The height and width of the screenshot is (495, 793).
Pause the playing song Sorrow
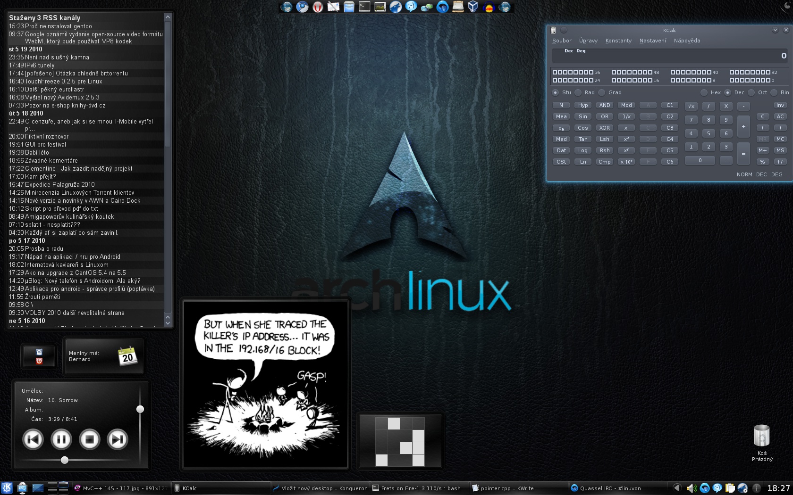(x=61, y=439)
